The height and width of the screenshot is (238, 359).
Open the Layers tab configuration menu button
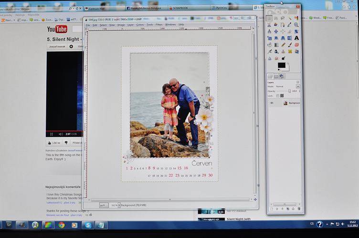[x=298, y=82]
